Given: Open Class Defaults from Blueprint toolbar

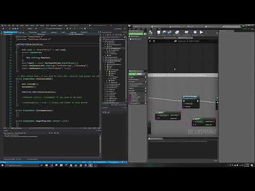Looking at the screenshot, I should [x=186, y=33].
